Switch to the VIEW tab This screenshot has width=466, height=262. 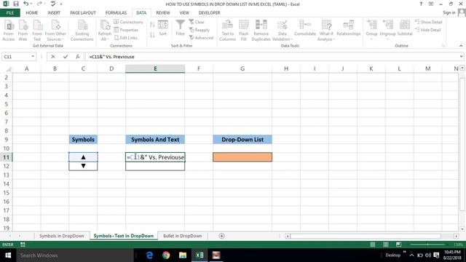184,13
